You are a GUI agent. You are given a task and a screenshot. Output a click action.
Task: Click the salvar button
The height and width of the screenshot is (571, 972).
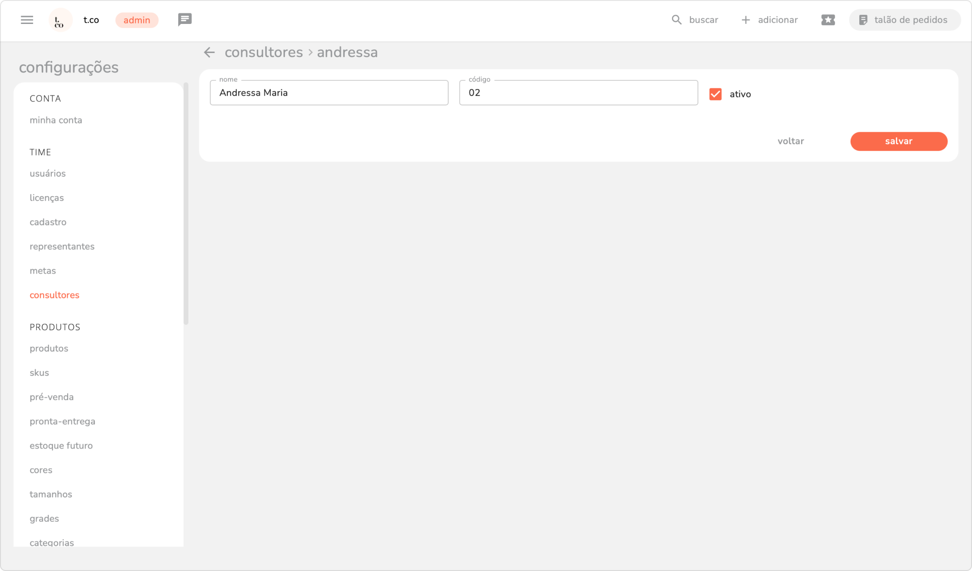(898, 141)
